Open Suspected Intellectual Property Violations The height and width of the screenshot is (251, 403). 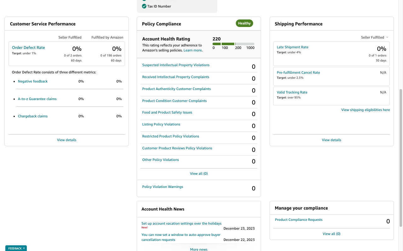tap(176, 65)
